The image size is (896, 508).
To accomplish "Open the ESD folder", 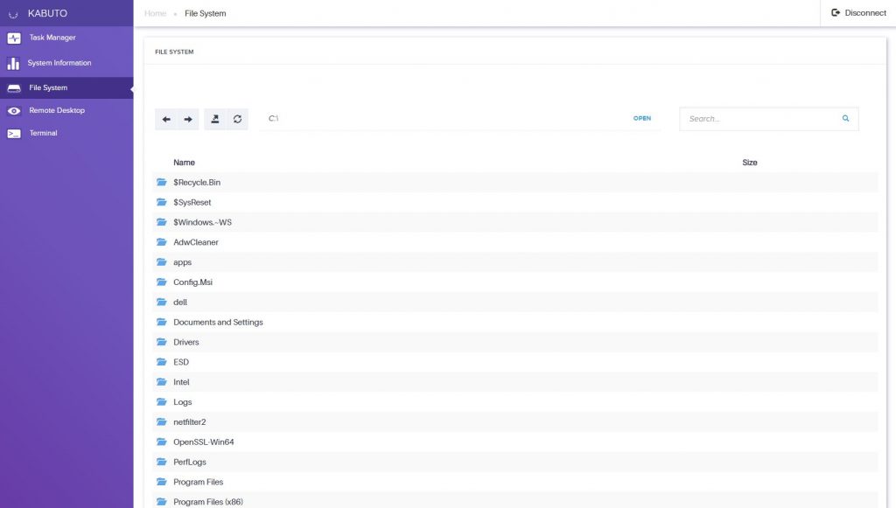I will pyautogui.click(x=180, y=363).
